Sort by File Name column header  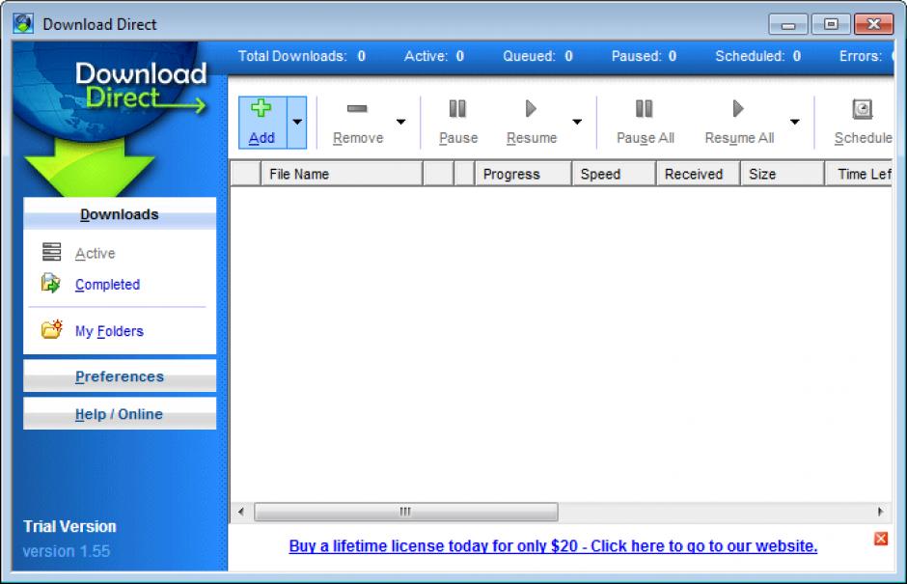pyautogui.click(x=342, y=174)
